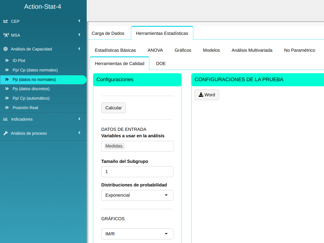324x243 pixels.
Task: Click the Análisis de proceso wrench icon
Action: (5, 133)
